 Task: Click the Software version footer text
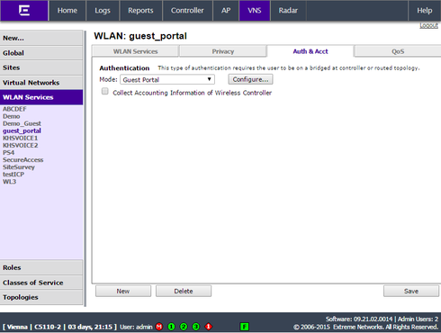point(359,319)
